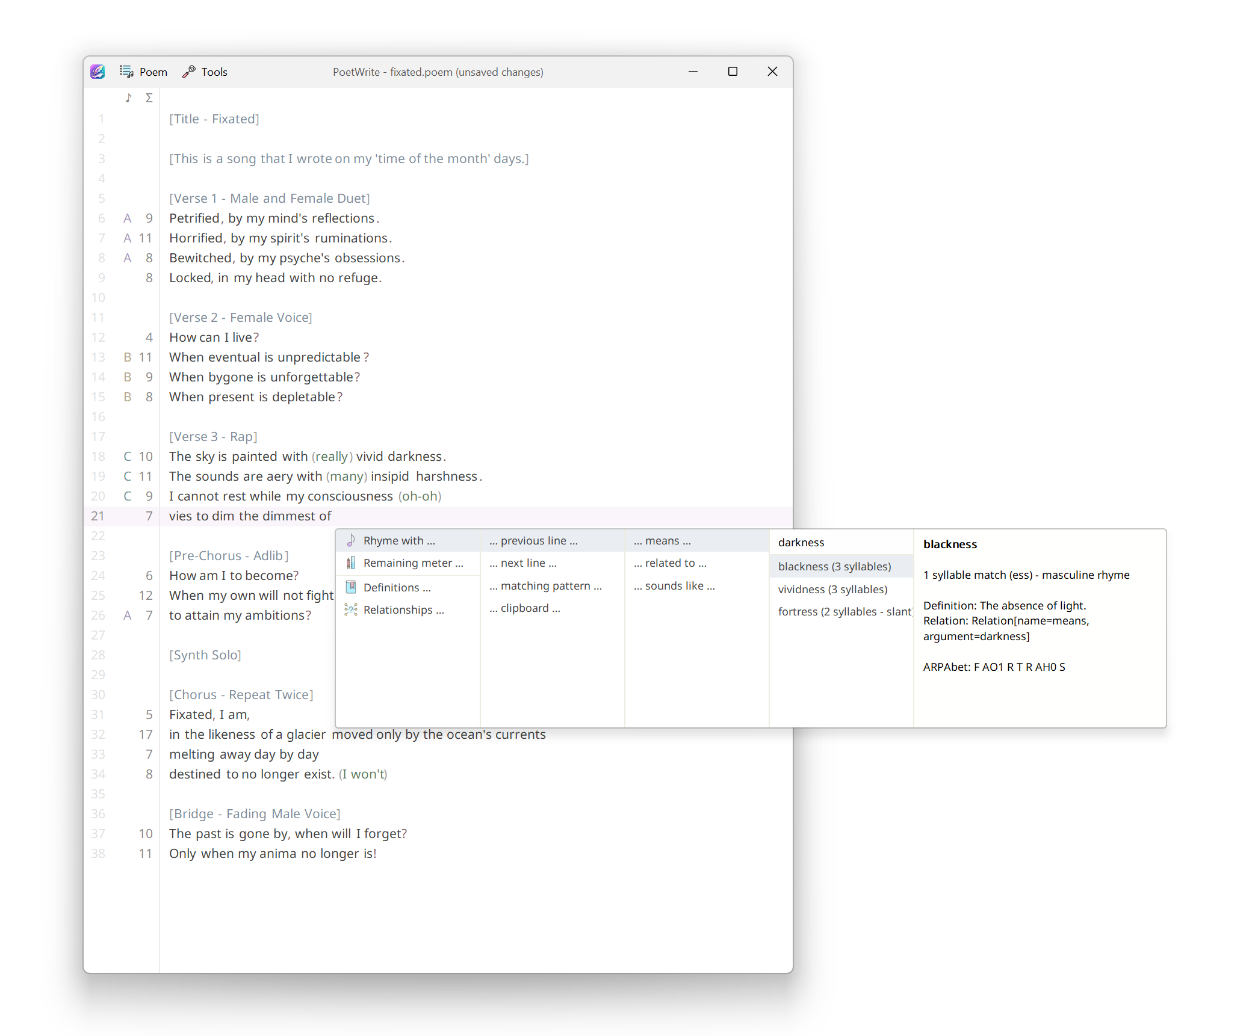Click the music note icon beside Rhyme with

[351, 540]
